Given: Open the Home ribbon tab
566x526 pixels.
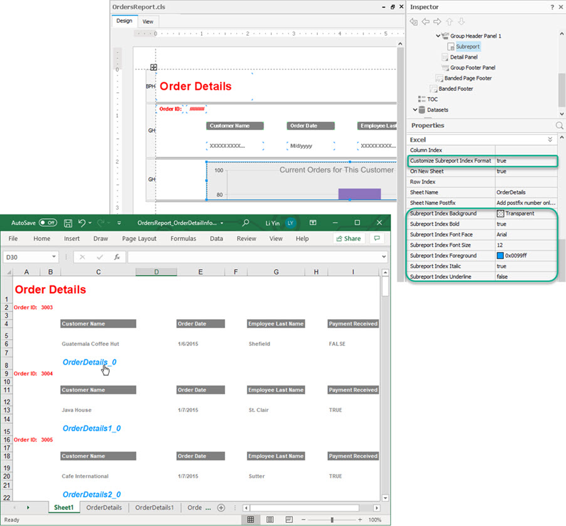Looking at the screenshot, I should click(x=42, y=239).
